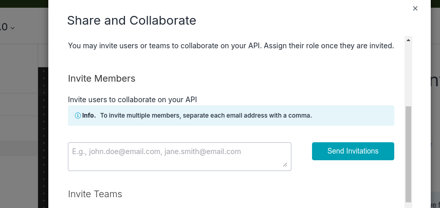Click the bold Info. label in banner
This screenshot has width=440, height=208.
(x=89, y=116)
